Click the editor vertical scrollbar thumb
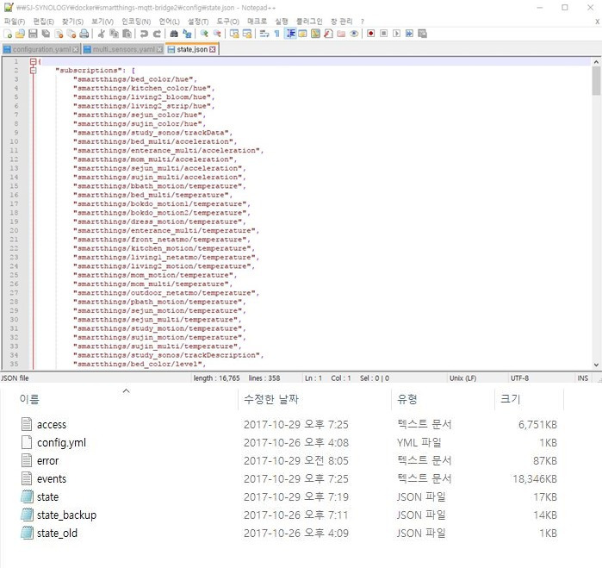This screenshot has height=568, width=602. click(596, 81)
